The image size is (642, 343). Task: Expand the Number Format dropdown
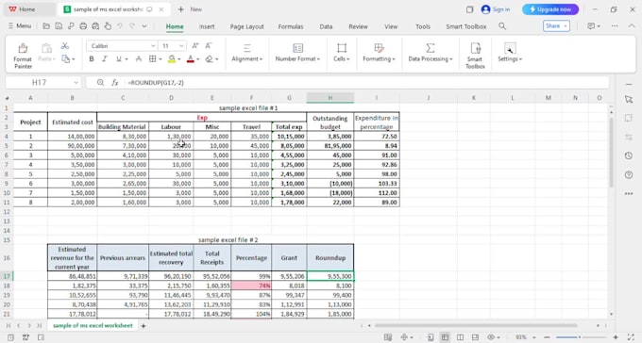[x=297, y=59]
